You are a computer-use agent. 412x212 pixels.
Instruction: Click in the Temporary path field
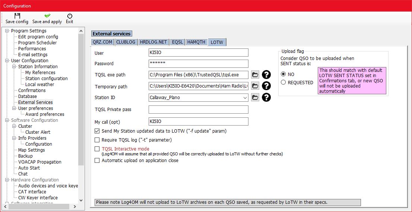[x=199, y=86]
